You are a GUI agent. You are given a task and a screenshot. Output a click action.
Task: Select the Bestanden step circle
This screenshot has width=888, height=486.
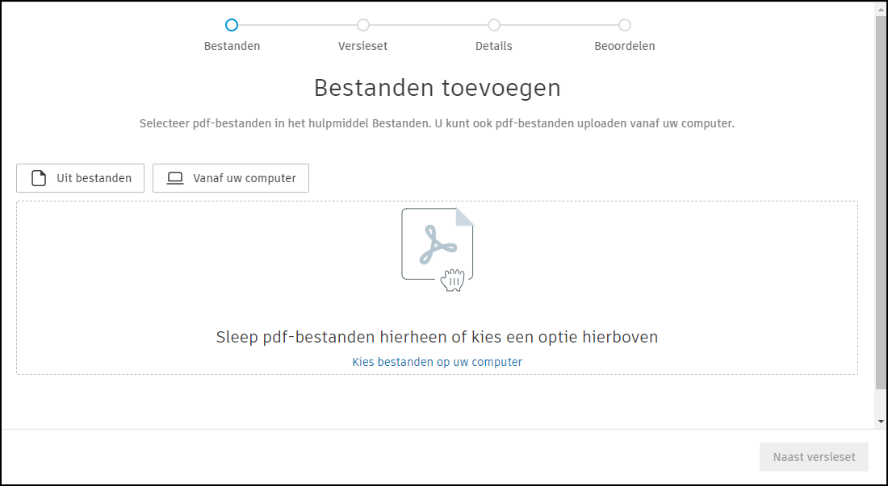[232, 25]
